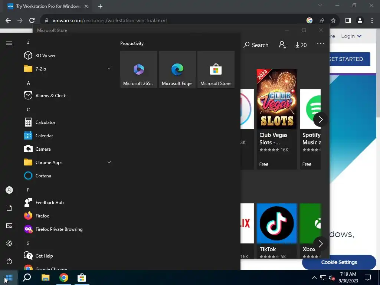
Task: Open the Spotify Music card
Action: coord(310,129)
